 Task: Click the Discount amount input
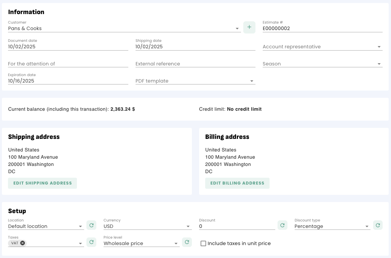236,226
